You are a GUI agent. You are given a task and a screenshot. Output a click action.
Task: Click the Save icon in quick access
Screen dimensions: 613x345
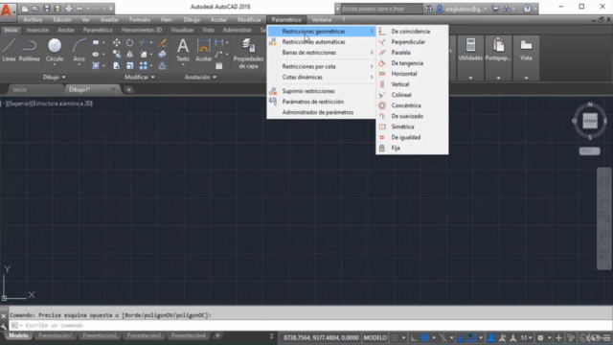coord(47,9)
